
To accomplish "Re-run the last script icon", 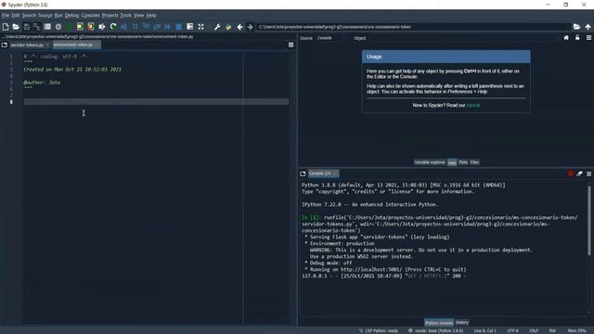I will pyautogui.click(x=113, y=27).
